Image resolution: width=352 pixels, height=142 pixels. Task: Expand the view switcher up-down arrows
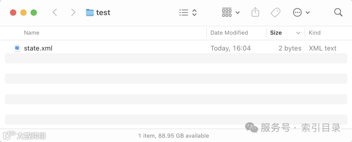[x=195, y=13]
